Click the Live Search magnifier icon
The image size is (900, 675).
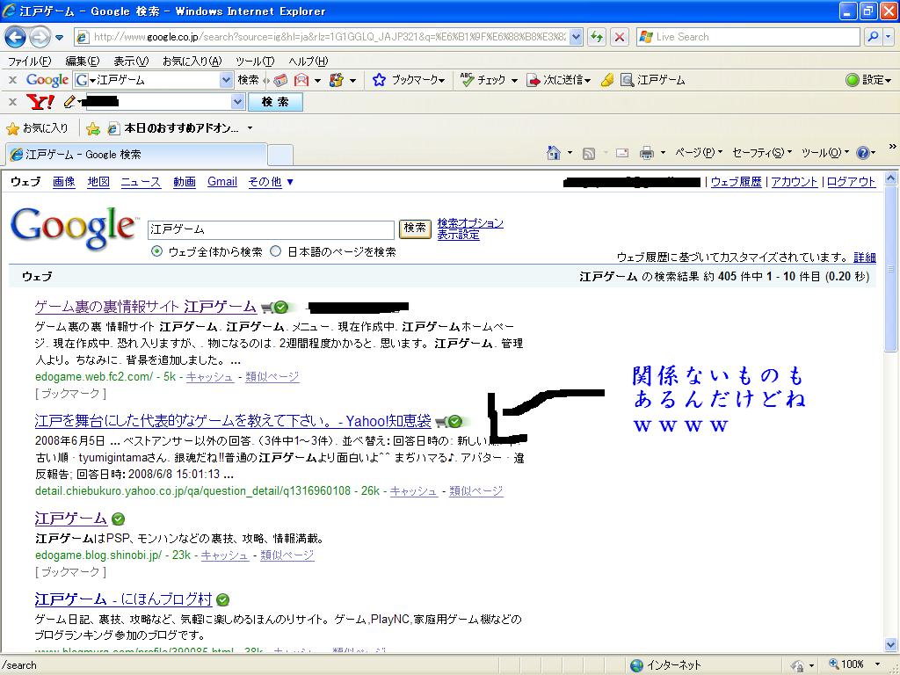pos(873,37)
